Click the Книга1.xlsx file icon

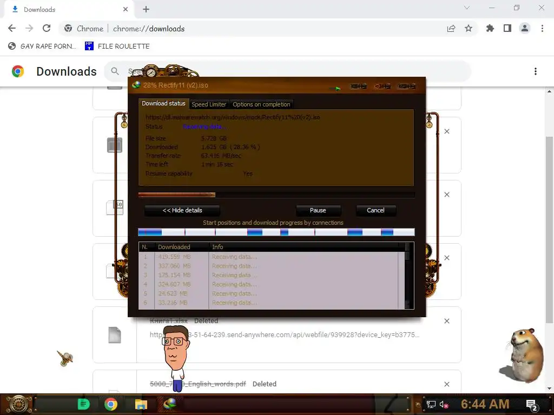pos(115,335)
